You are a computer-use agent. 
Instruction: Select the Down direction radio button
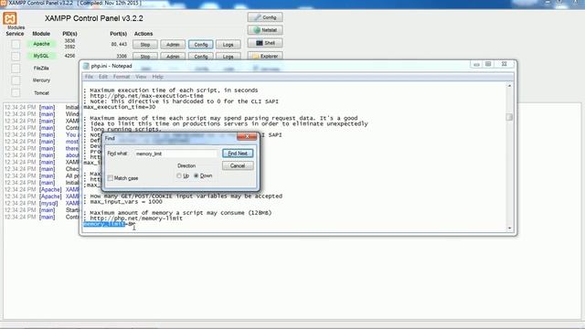coord(197,175)
